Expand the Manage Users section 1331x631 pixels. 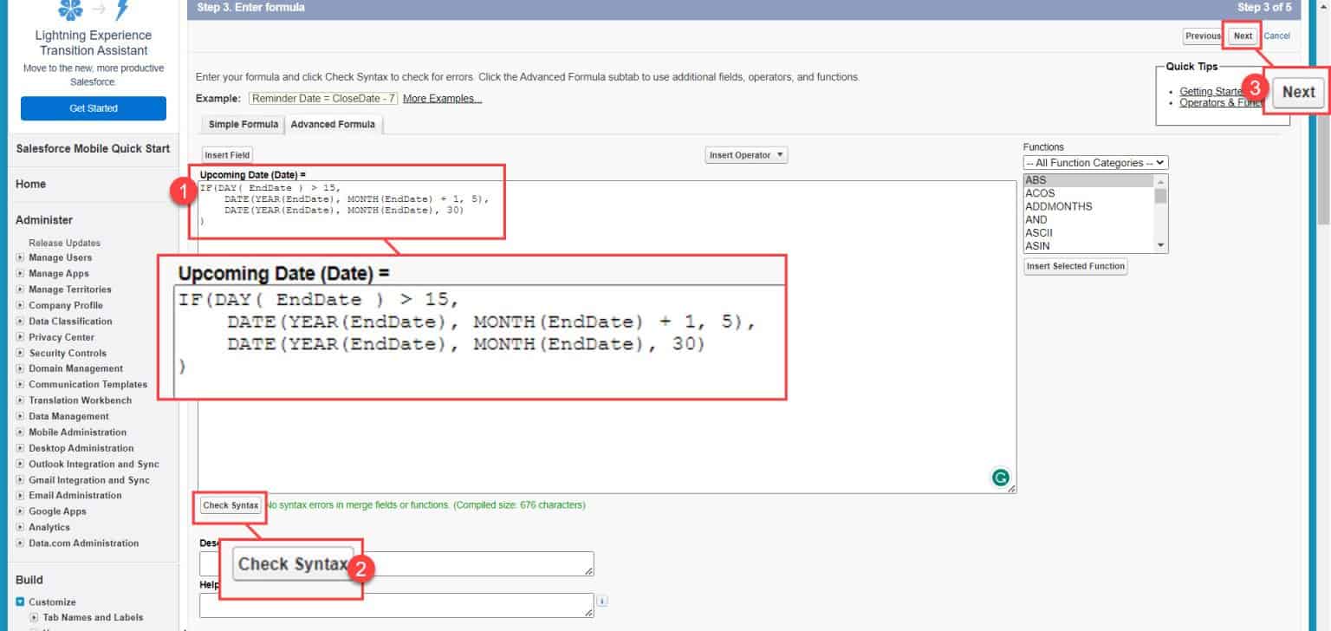click(19, 257)
